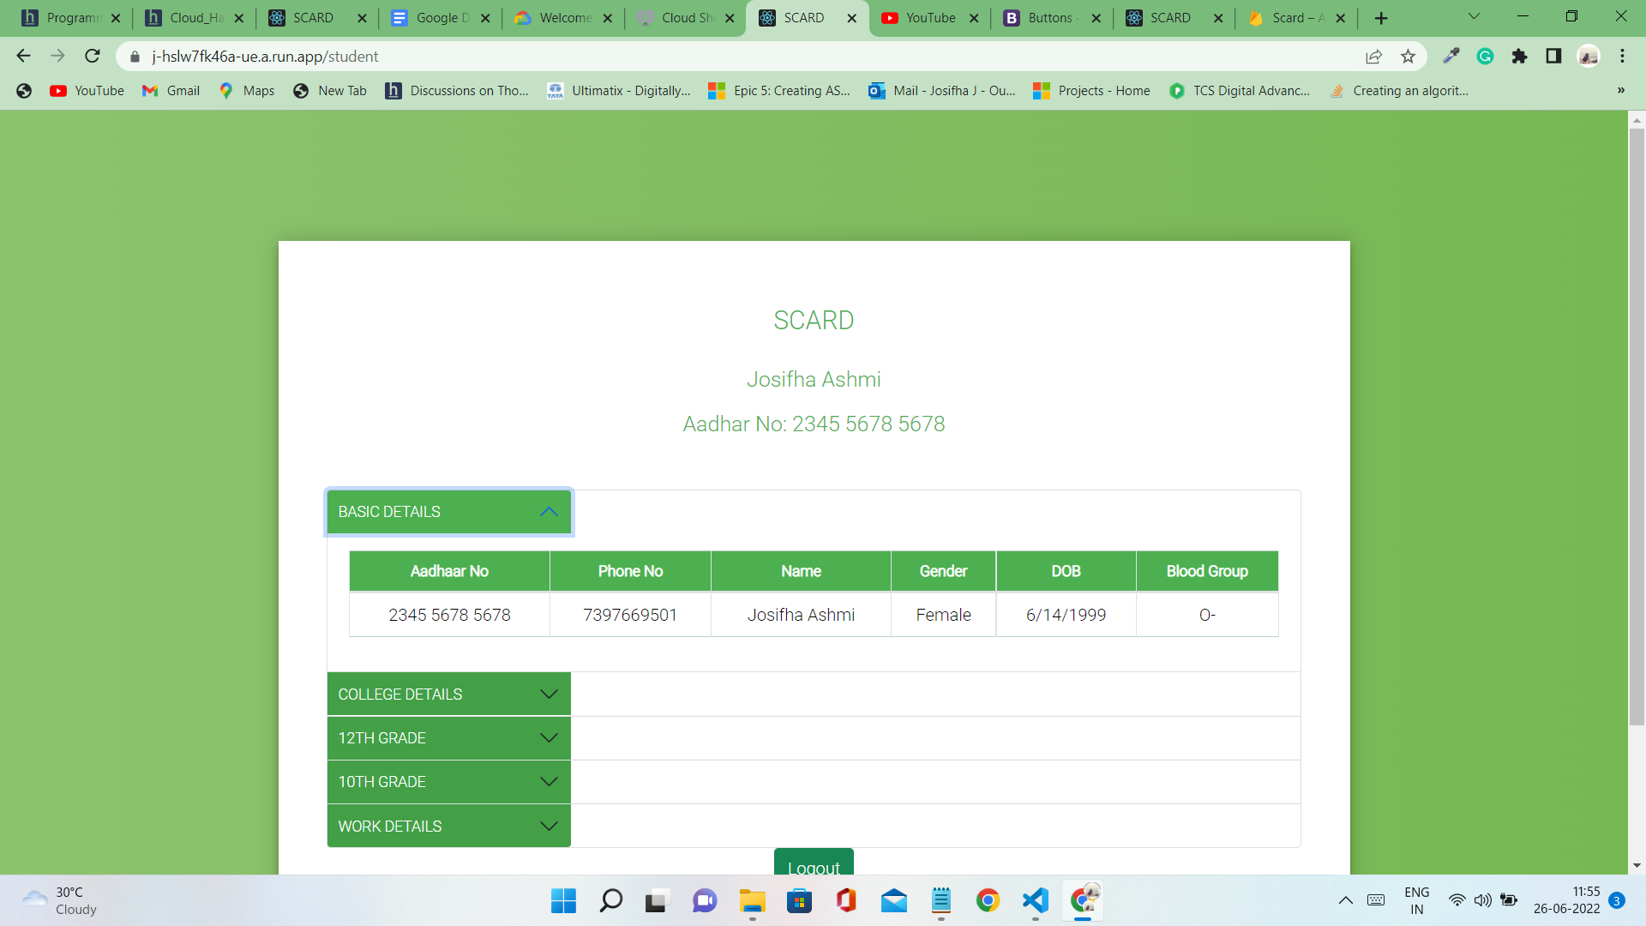
Task: Open the share page icon in the address bar
Action: pyautogui.click(x=1373, y=57)
